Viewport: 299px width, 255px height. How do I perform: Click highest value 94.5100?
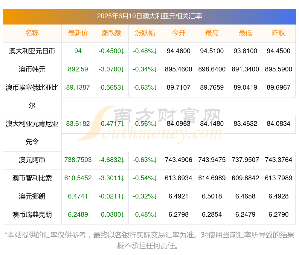212,51
